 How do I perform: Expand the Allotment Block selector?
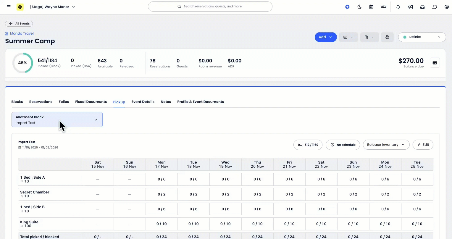click(x=57, y=120)
